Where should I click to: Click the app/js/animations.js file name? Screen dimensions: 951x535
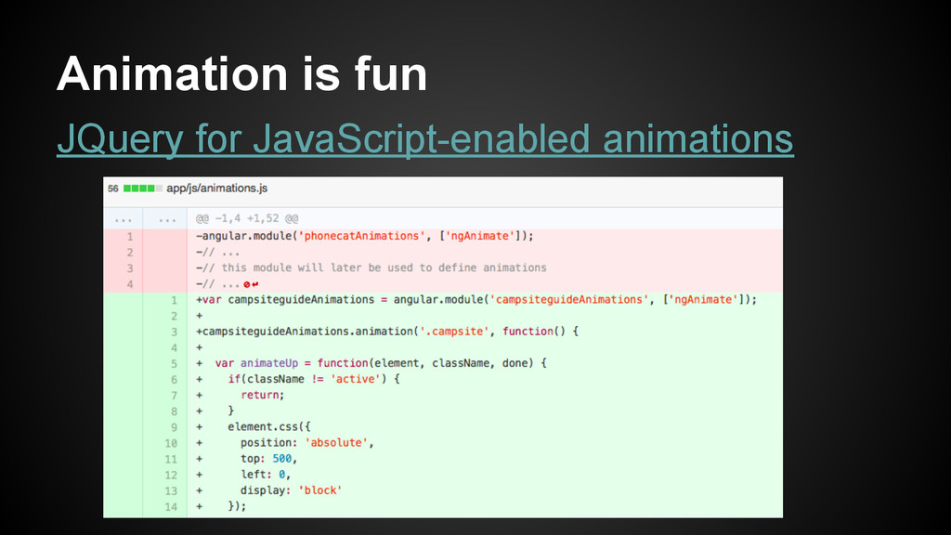(x=216, y=188)
